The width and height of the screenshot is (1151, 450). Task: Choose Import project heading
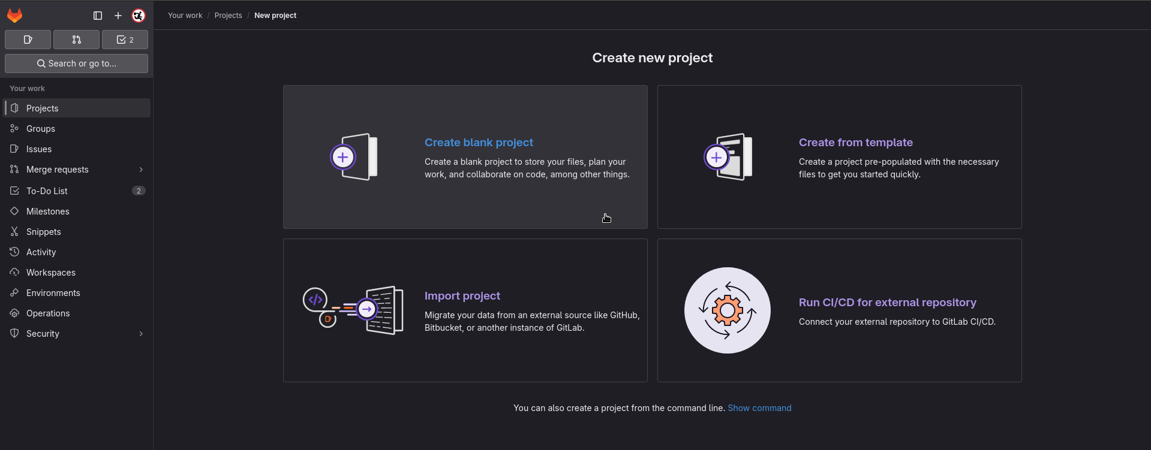click(x=462, y=296)
